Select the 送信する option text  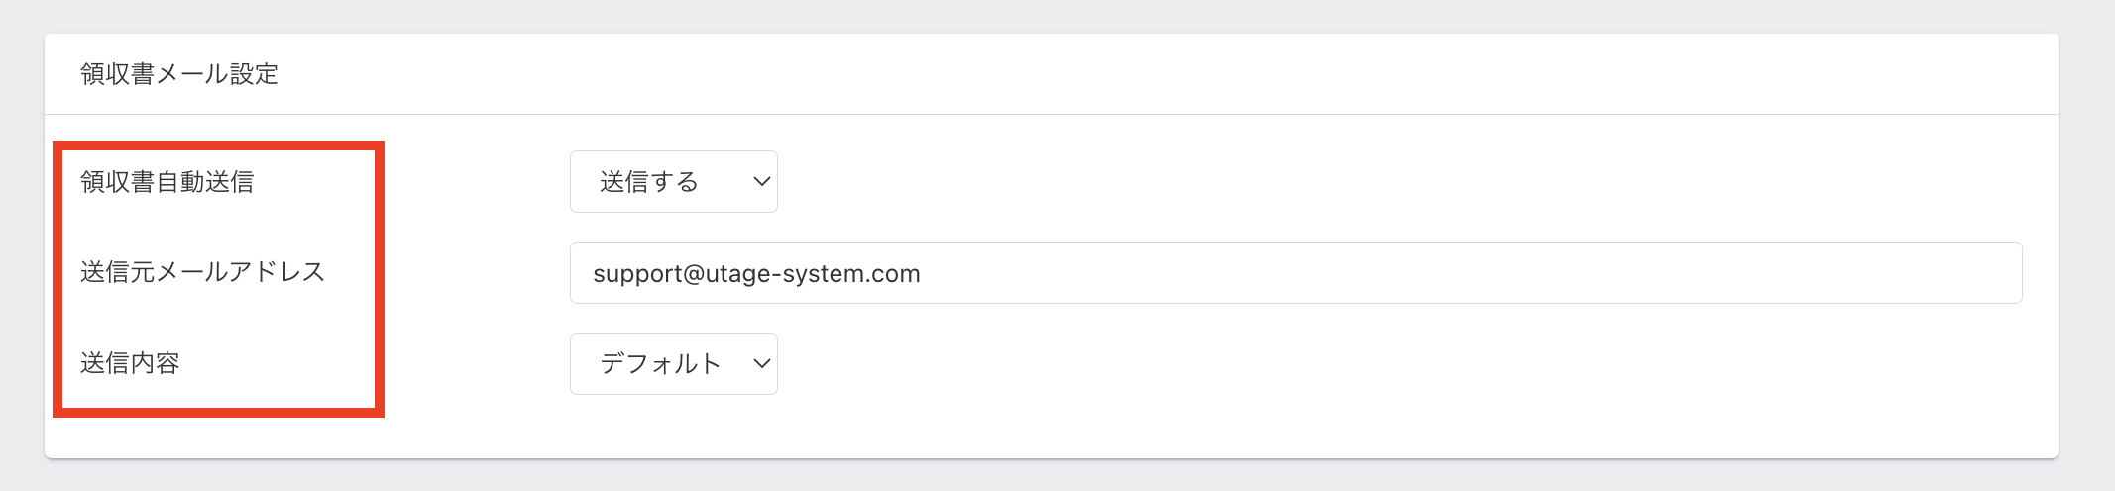click(648, 182)
